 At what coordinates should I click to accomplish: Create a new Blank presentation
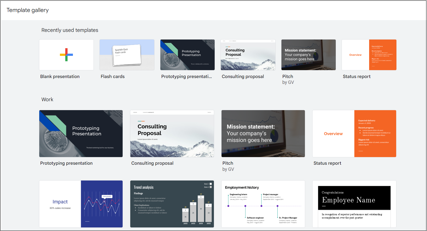66,55
